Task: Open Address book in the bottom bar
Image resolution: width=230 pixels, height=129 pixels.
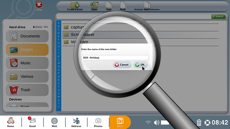Action: pos(76,122)
